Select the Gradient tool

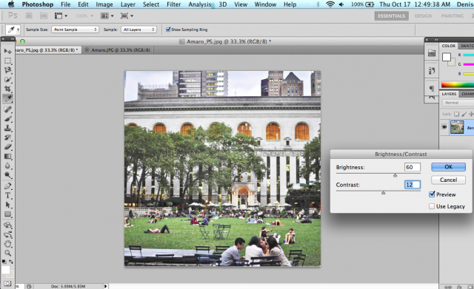(x=7, y=156)
